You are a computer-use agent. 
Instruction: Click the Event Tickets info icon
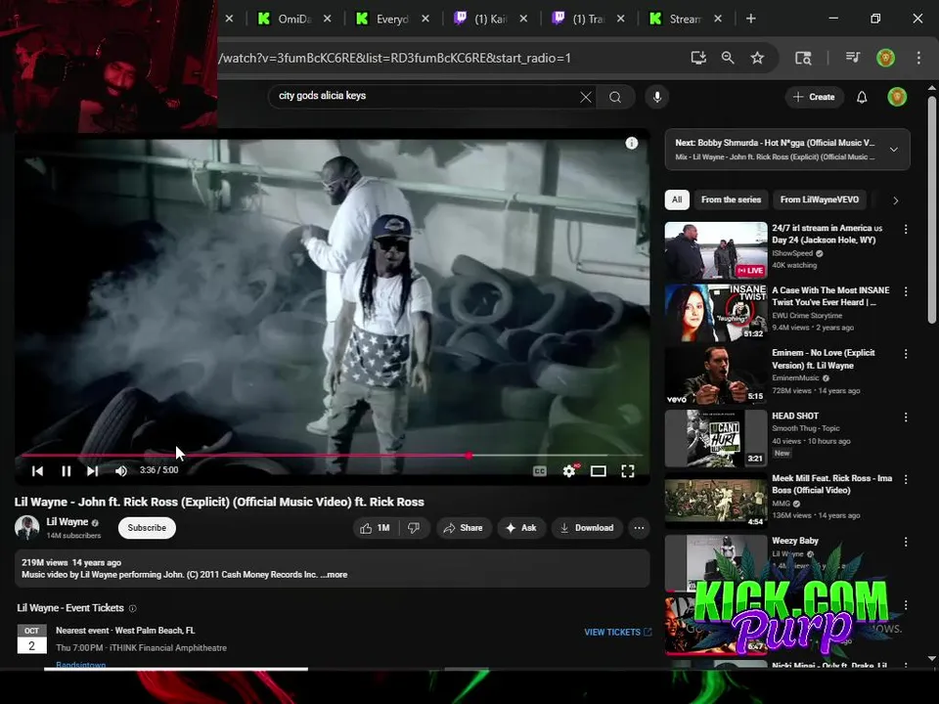click(133, 608)
